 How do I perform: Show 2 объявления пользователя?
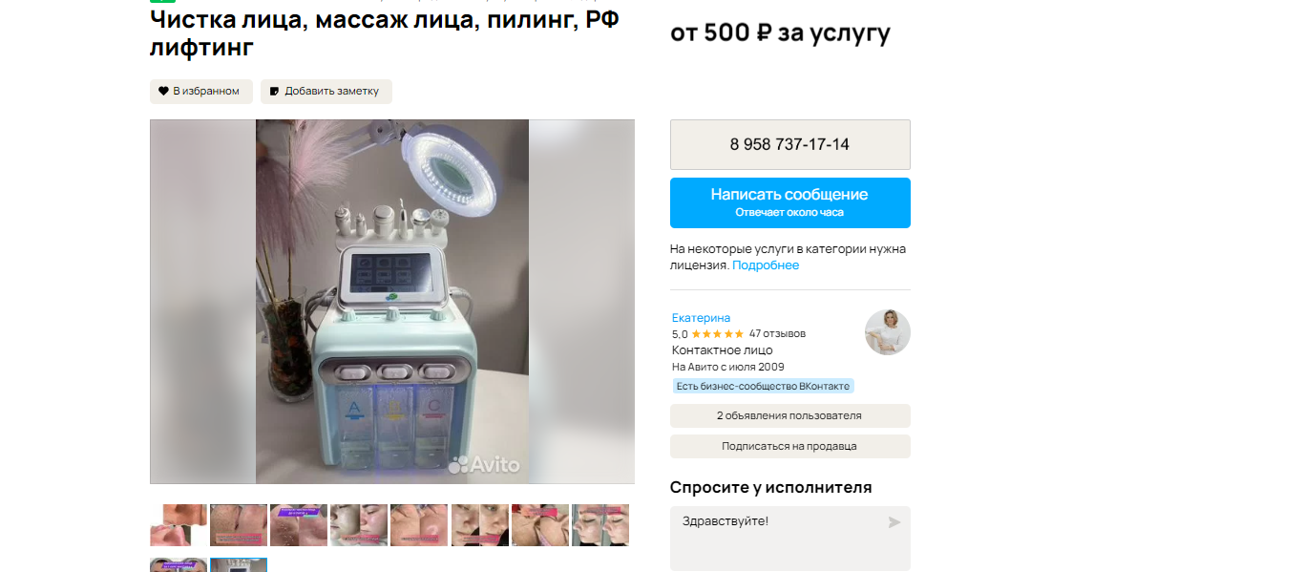[790, 416]
